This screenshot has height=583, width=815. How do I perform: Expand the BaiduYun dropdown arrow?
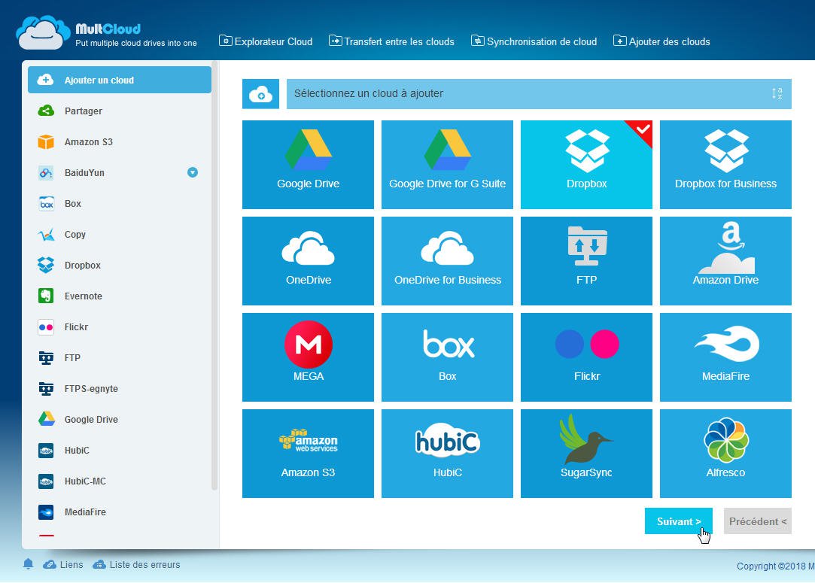pyautogui.click(x=193, y=172)
